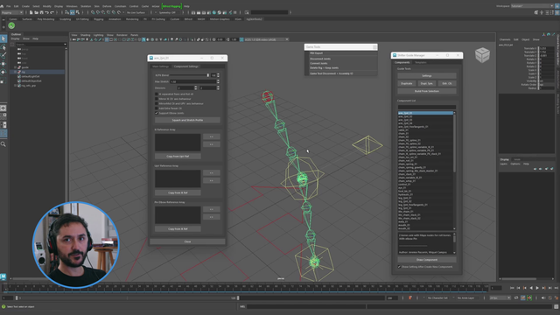Click the Max Stretch stepper arrows
This screenshot has width=560, height=315.
pyautogui.click(x=218, y=81)
